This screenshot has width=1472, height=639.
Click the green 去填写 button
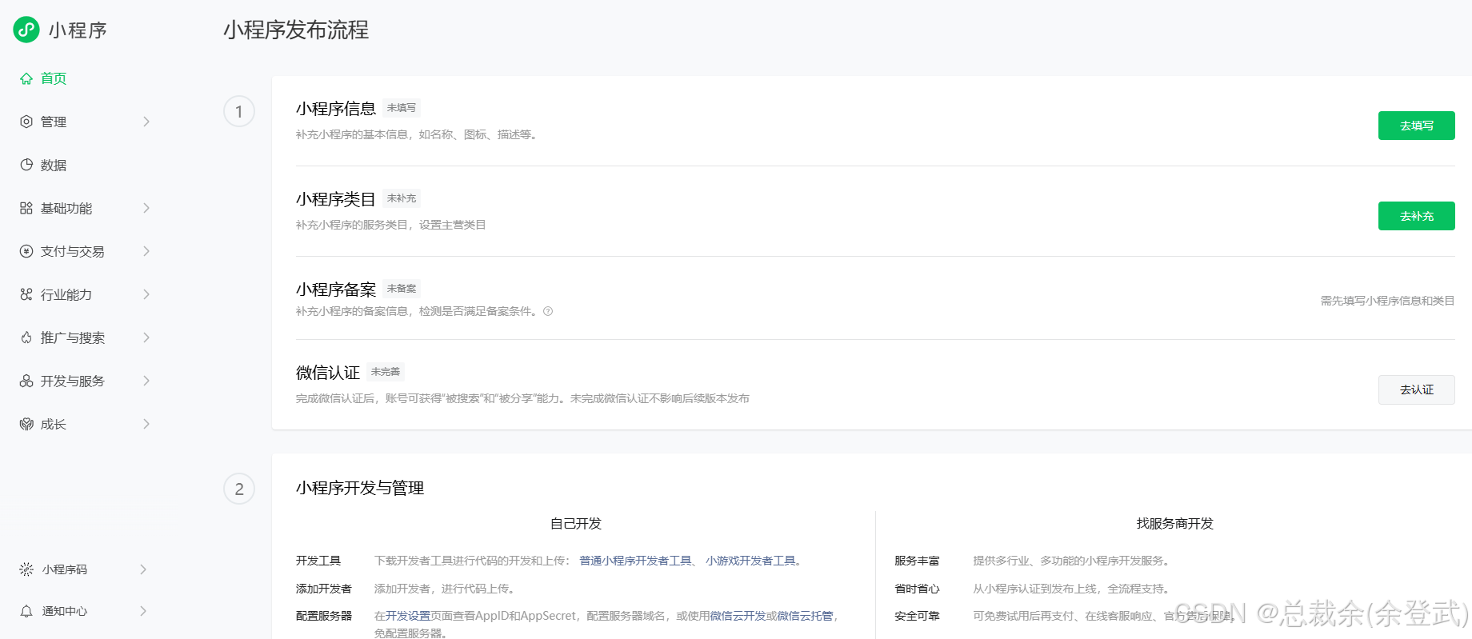pyautogui.click(x=1416, y=126)
